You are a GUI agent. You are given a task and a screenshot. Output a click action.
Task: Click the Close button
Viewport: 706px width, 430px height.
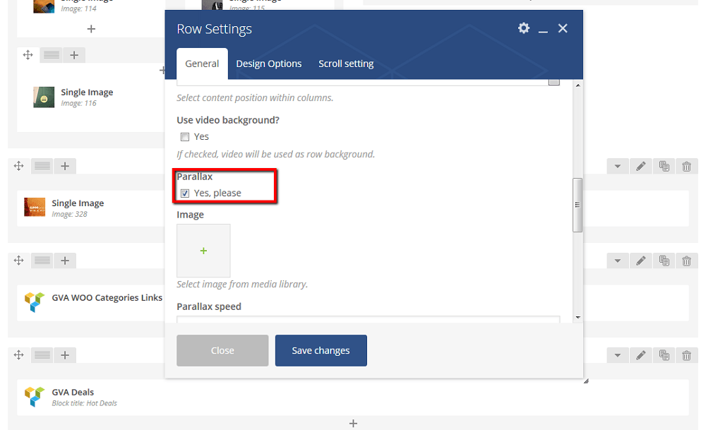[222, 350]
